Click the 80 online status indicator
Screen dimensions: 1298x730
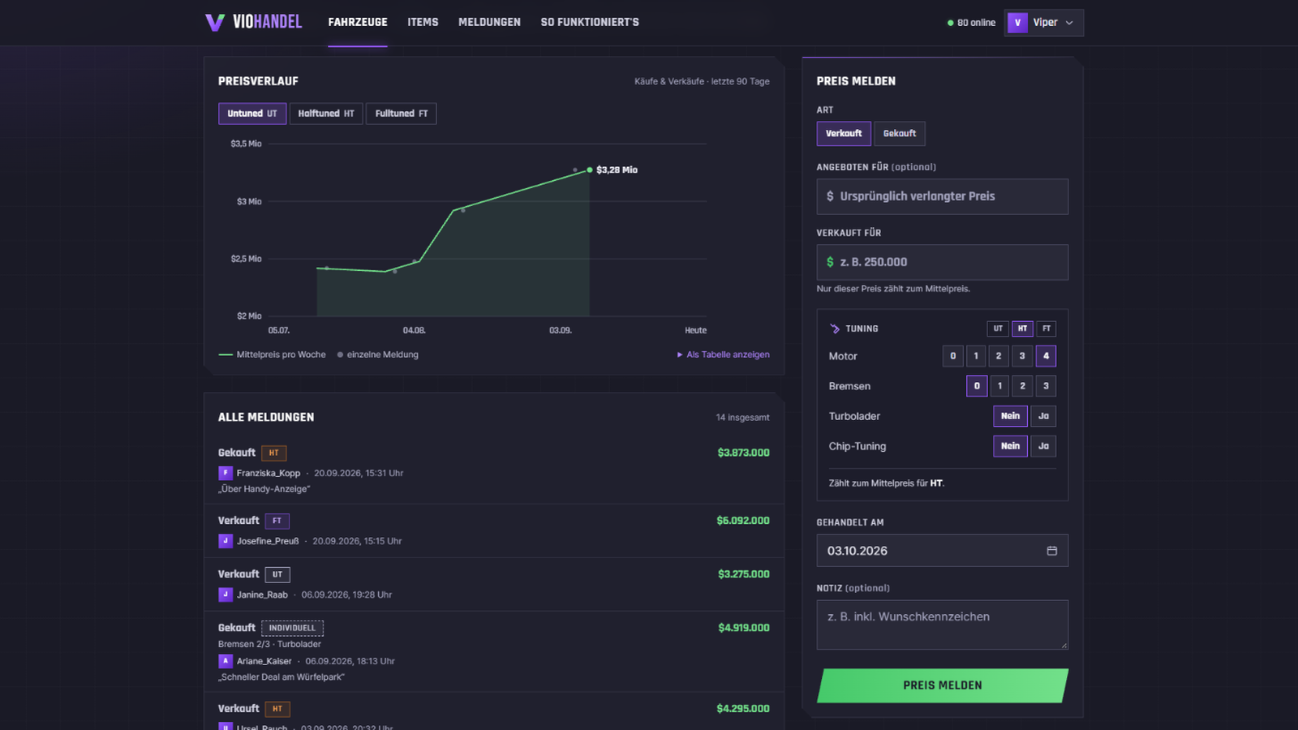click(x=971, y=23)
